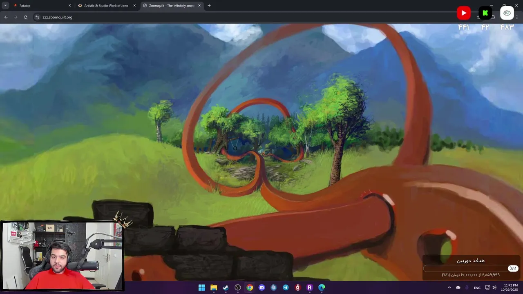Open the Artistic & Studio Work of Jono tab
The width and height of the screenshot is (523, 294).
tap(106, 6)
